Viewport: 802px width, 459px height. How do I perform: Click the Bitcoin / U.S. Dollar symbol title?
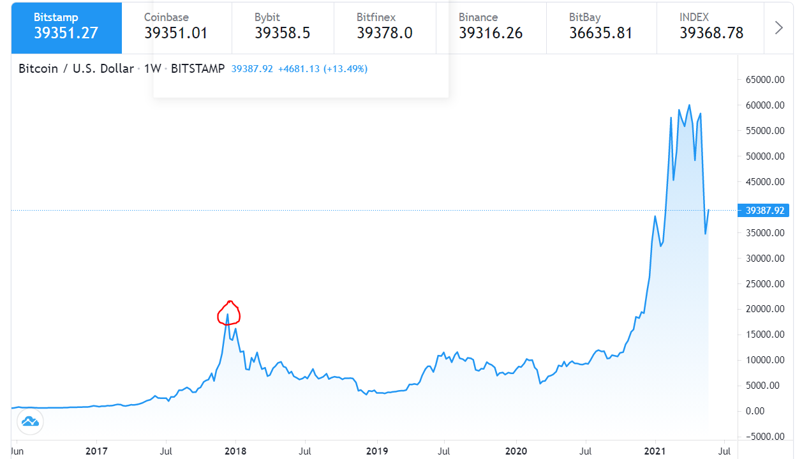(x=76, y=69)
